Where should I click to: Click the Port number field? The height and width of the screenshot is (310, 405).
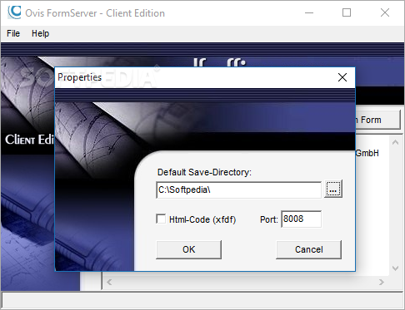click(x=302, y=219)
